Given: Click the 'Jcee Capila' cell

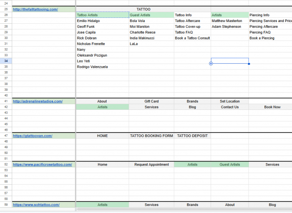Looking at the screenshot, I should [103, 32].
